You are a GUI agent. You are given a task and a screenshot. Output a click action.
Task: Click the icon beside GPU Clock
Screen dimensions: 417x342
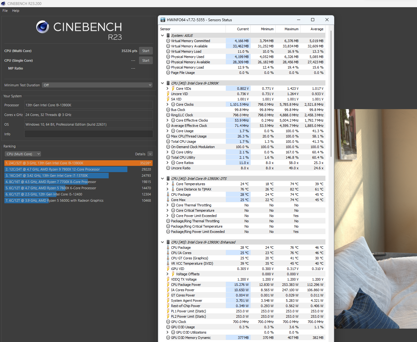[x=168, y=322]
